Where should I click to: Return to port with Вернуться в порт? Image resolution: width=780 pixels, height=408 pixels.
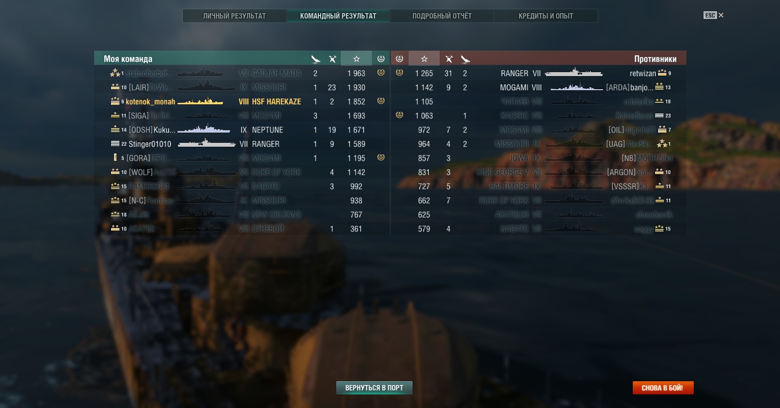374,388
